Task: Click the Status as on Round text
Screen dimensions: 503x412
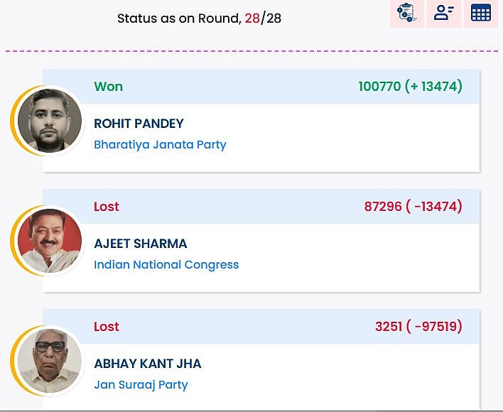Action: click(178, 18)
